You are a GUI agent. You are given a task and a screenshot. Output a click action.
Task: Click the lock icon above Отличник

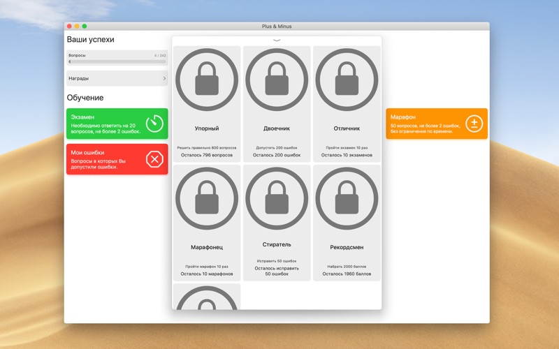coord(347,80)
